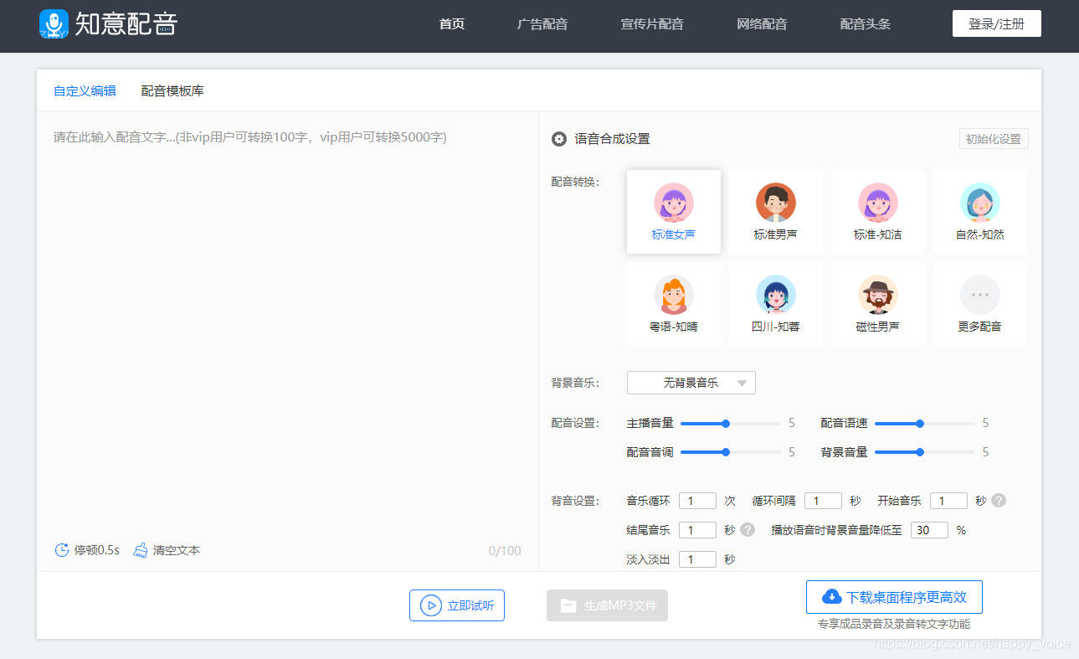Choose the 粤语-知晴 Cantonese voice

coord(673,301)
